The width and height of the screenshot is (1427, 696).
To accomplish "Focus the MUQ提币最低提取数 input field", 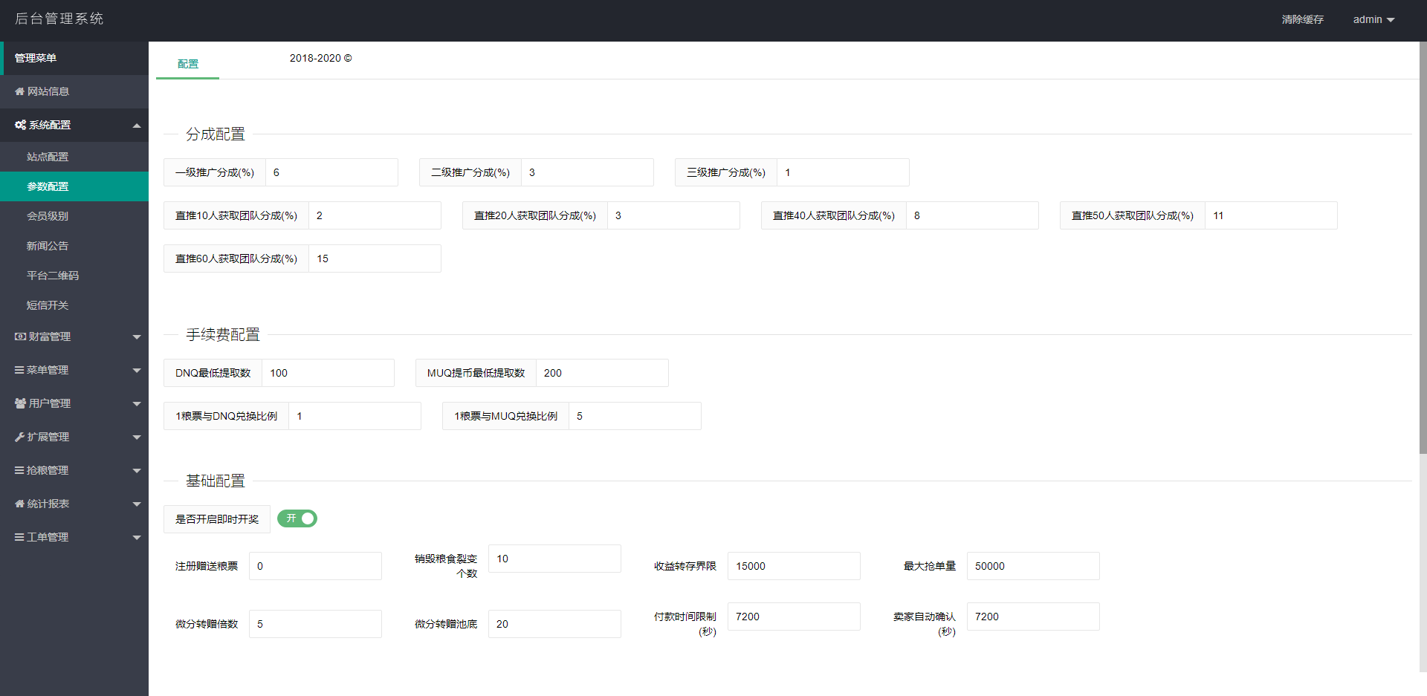I will (x=602, y=373).
